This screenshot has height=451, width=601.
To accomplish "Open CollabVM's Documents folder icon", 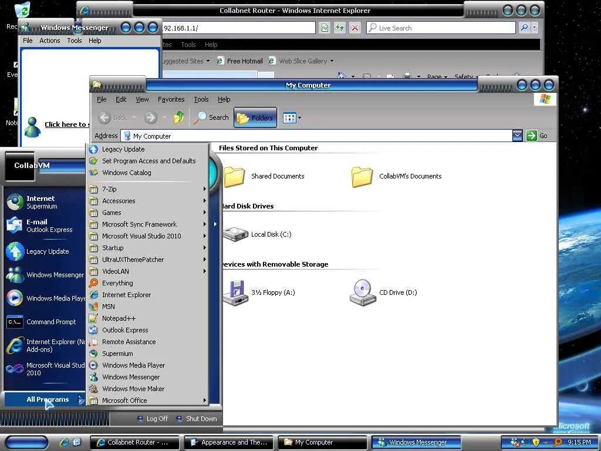I will tap(362, 177).
